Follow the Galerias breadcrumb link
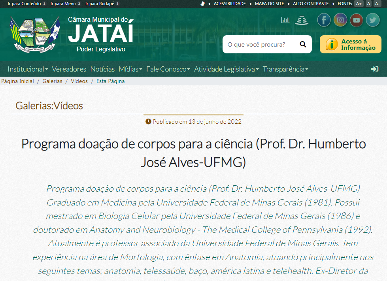The height and width of the screenshot is (281, 387). point(52,81)
